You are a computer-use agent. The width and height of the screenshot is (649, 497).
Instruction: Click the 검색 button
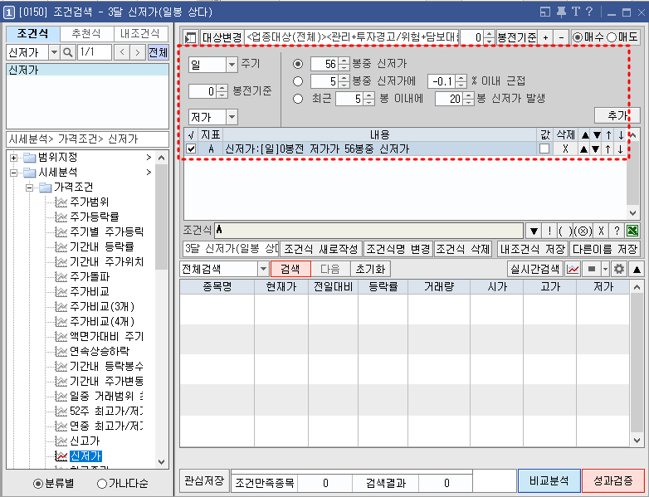290,270
